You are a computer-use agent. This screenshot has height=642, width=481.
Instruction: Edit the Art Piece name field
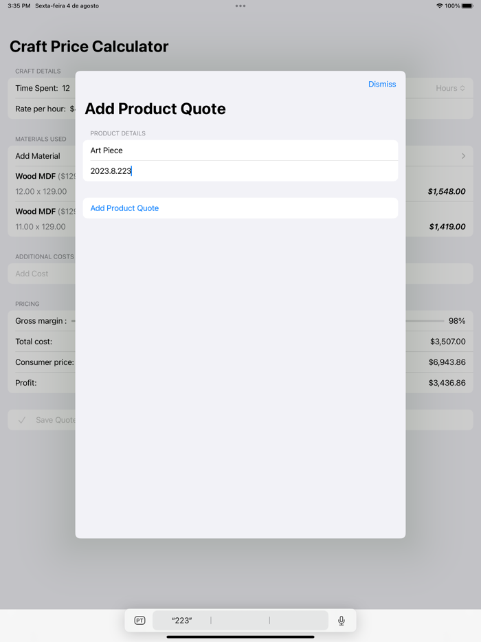pyautogui.click(x=240, y=150)
